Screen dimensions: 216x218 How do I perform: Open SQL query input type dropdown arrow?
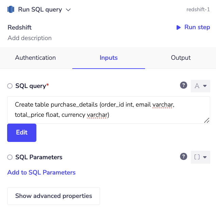pyautogui.click(x=205, y=86)
